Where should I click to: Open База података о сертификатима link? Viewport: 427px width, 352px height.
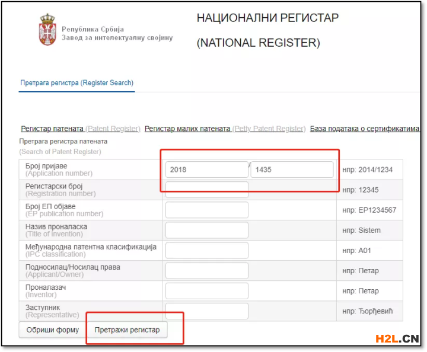click(365, 129)
